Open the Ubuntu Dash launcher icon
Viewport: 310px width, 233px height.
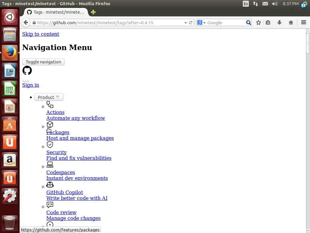(9, 17)
